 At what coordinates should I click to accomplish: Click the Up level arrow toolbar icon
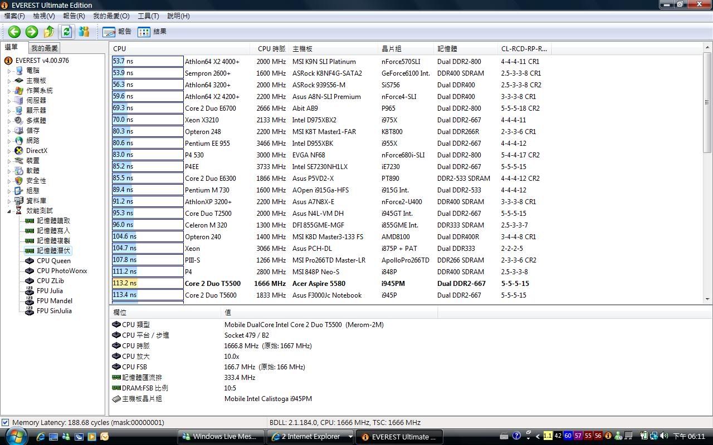point(49,32)
